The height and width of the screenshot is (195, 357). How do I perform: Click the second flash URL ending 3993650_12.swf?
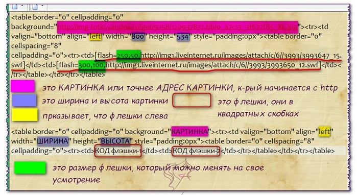[x=212, y=65]
